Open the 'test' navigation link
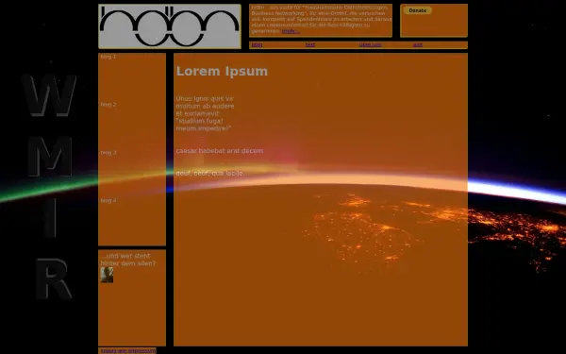 310,44
